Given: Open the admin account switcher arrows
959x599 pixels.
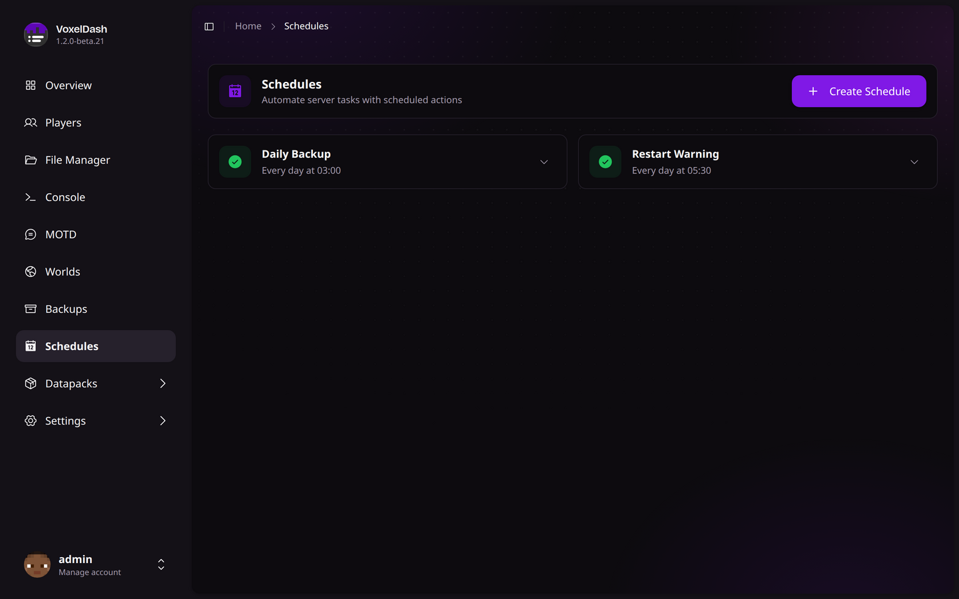Looking at the screenshot, I should (x=161, y=564).
